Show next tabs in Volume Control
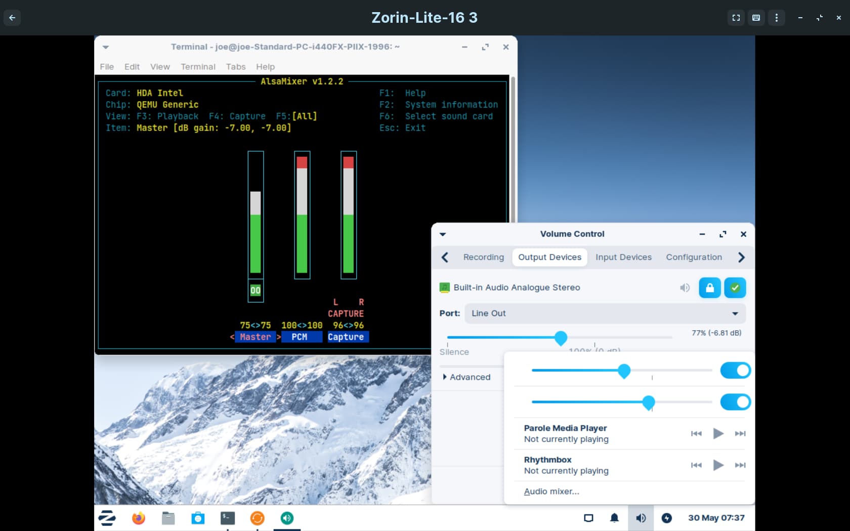This screenshot has width=850, height=531. point(741,257)
